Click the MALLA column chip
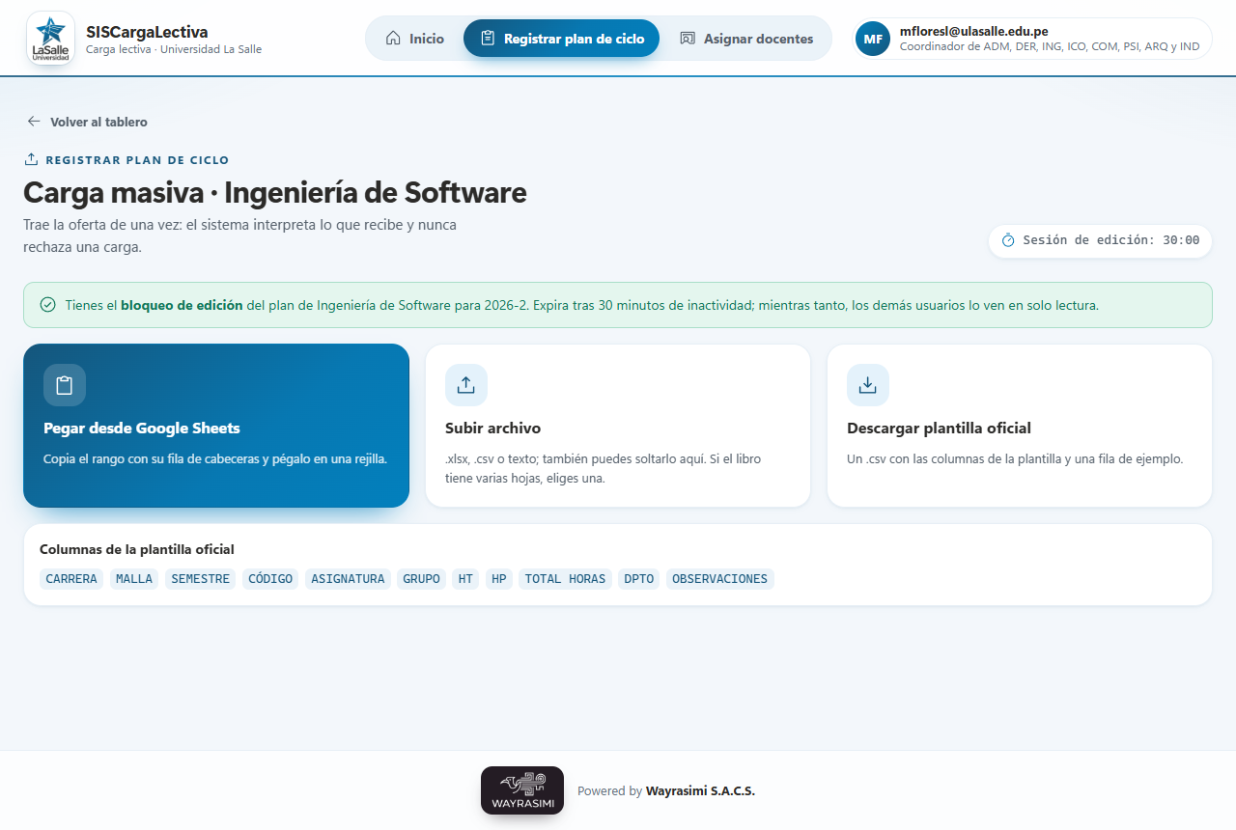The height and width of the screenshot is (830, 1236). tap(134, 579)
